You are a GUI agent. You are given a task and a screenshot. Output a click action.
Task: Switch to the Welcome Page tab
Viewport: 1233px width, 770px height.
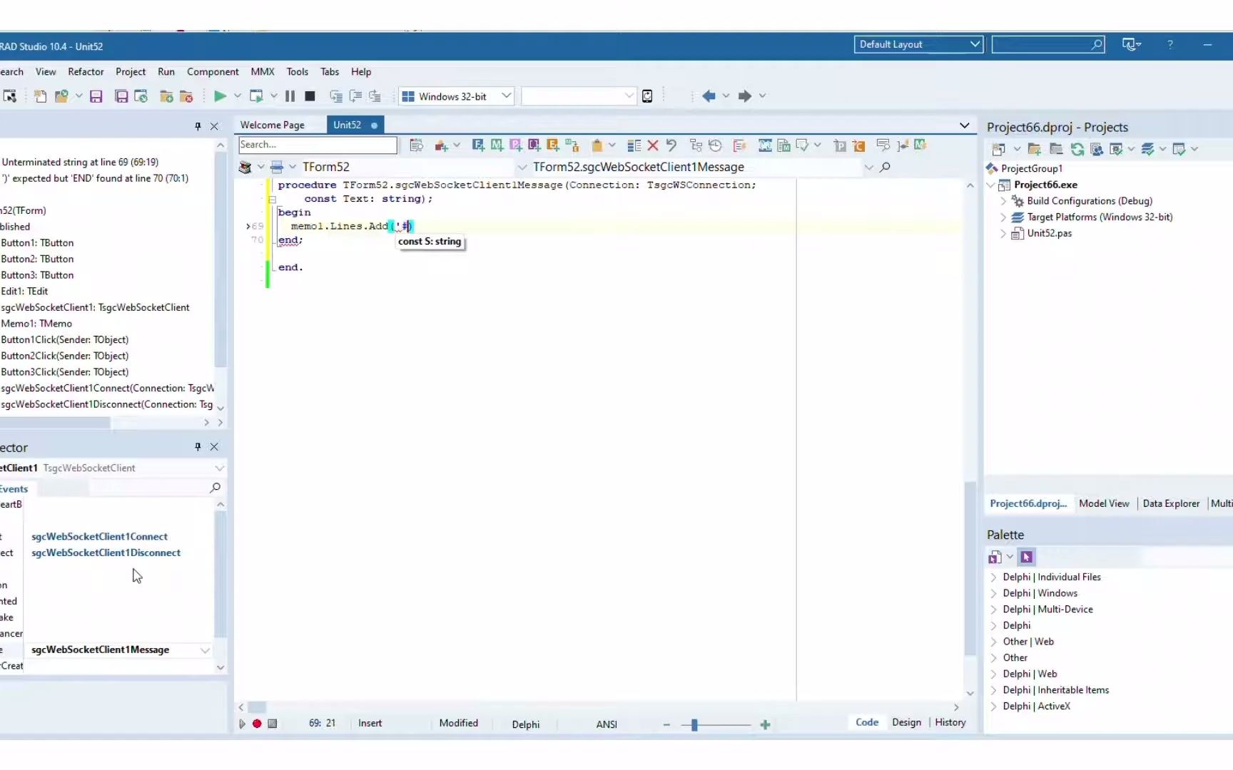coord(273,125)
